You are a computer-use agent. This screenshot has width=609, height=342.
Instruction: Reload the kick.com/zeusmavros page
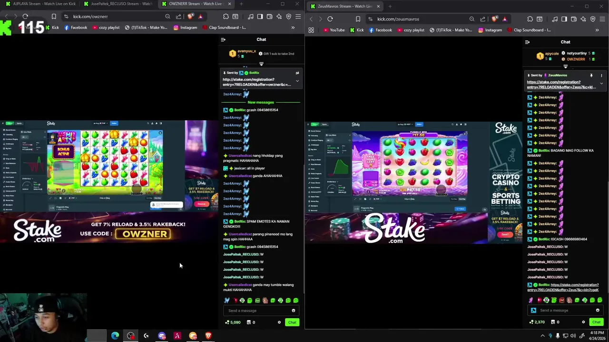[x=330, y=19]
